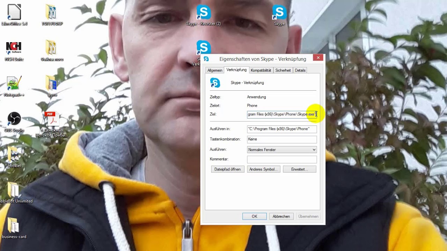Open the Erweitert... settings button

[x=299, y=169]
